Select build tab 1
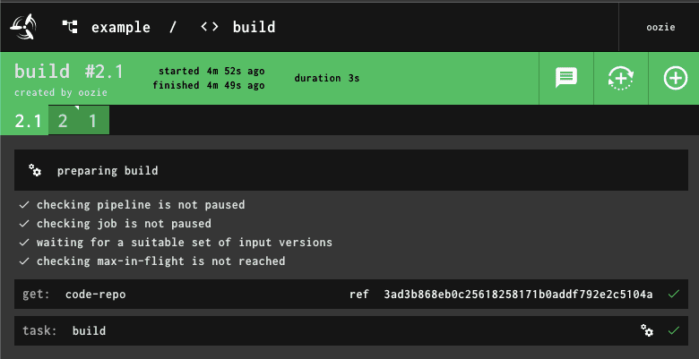 point(92,121)
